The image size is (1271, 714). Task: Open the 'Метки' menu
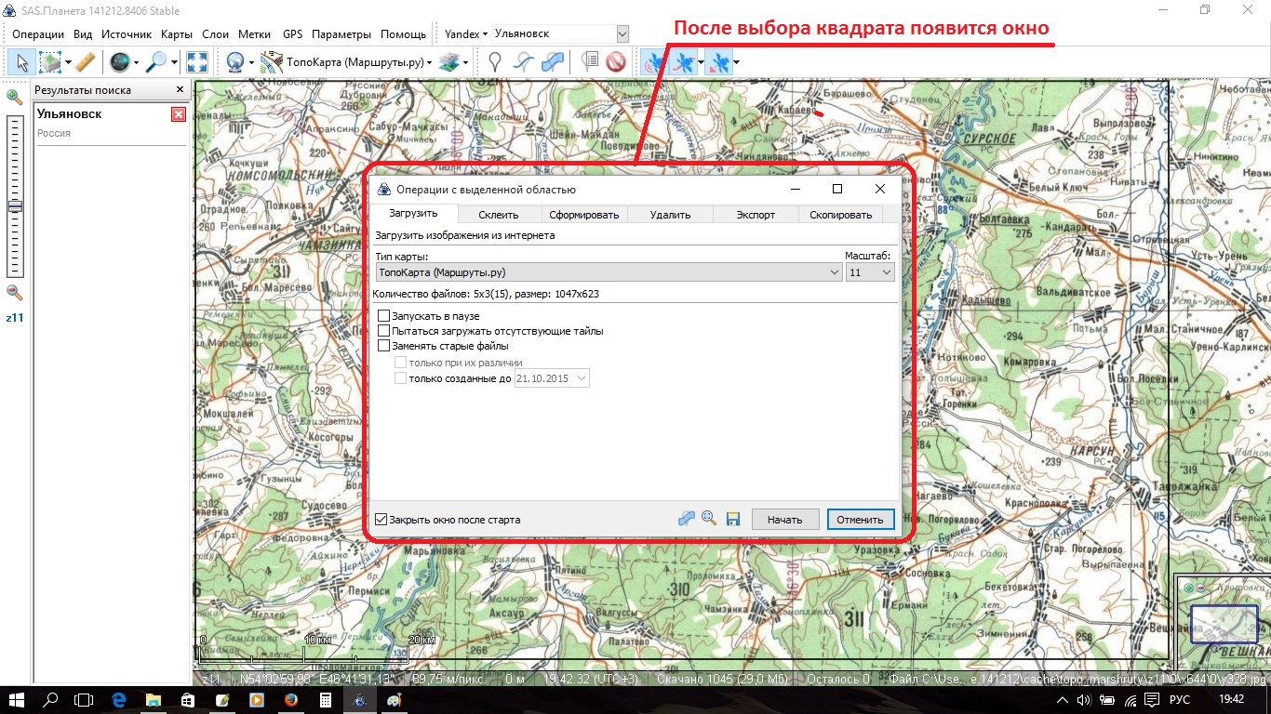coord(255,34)
